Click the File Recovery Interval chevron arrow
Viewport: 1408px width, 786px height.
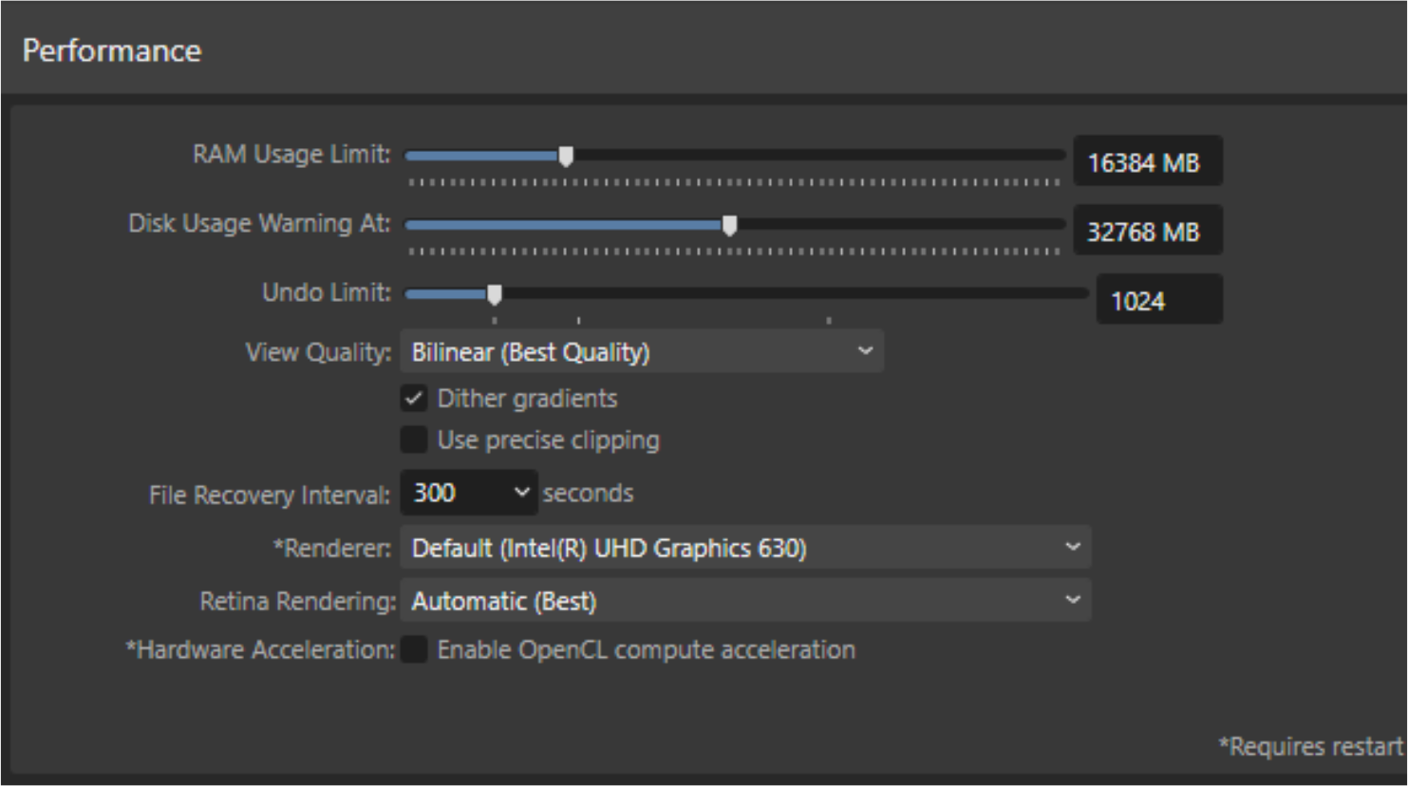coord(521,492)
